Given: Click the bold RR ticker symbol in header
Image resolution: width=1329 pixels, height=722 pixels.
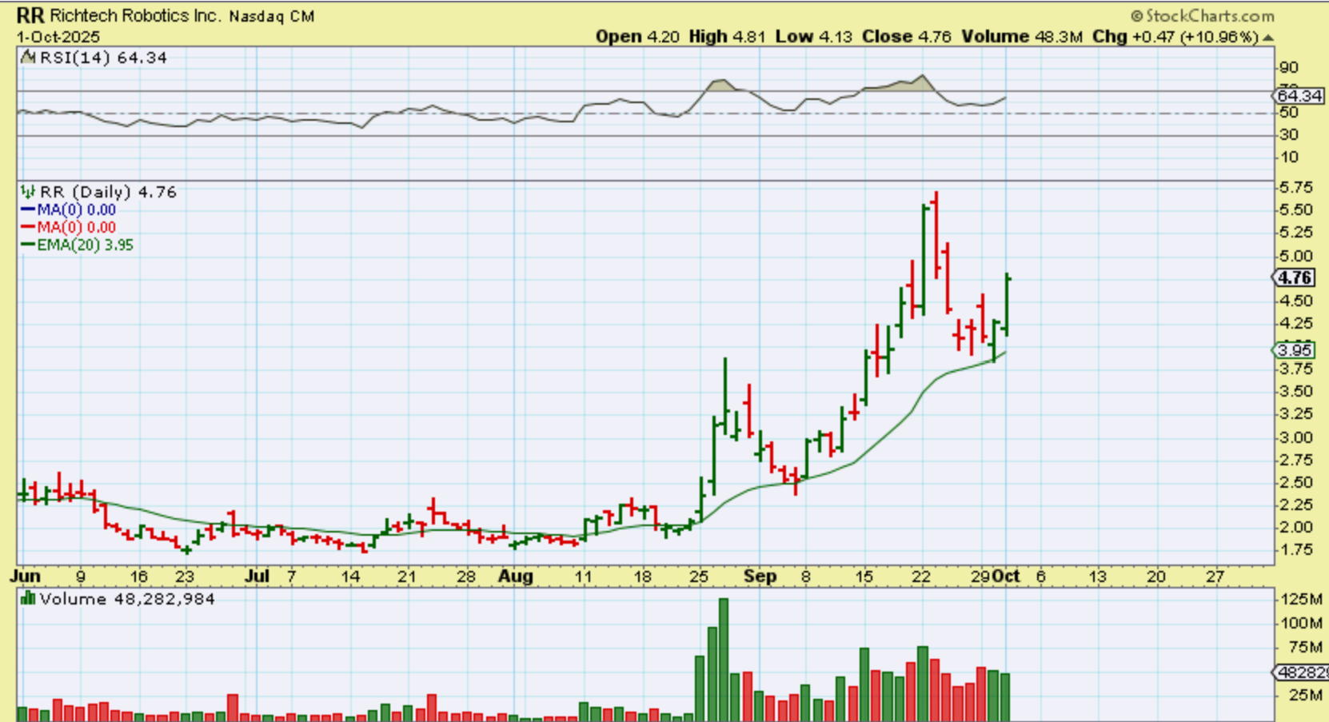Looking at the screenshot, I should click(x=30, y=15).
